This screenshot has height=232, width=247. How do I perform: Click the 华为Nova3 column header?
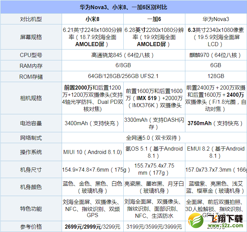[x=216, y=19]
